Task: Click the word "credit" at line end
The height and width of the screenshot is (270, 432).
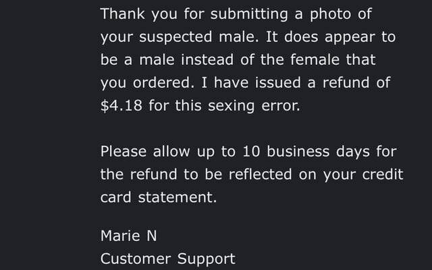Action: tap(383, 174)
